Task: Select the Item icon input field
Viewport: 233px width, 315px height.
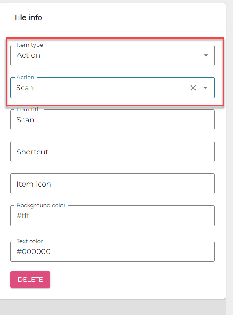Action: pyautogui.click(x=112, y=184)
